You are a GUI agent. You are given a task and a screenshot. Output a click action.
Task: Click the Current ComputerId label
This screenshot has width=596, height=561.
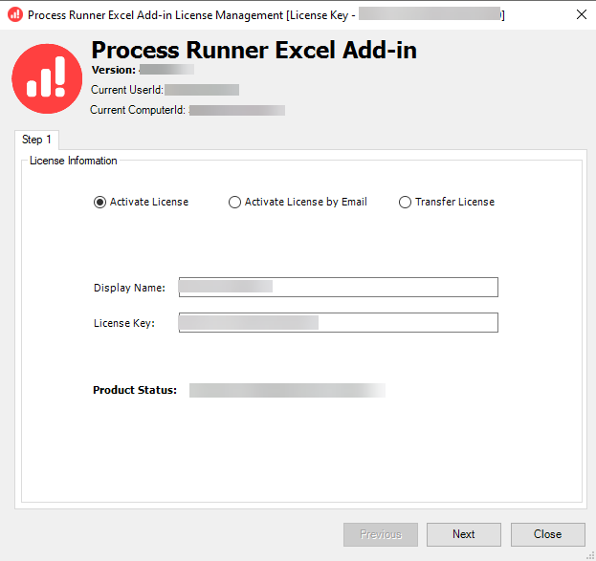click(138, 110)
